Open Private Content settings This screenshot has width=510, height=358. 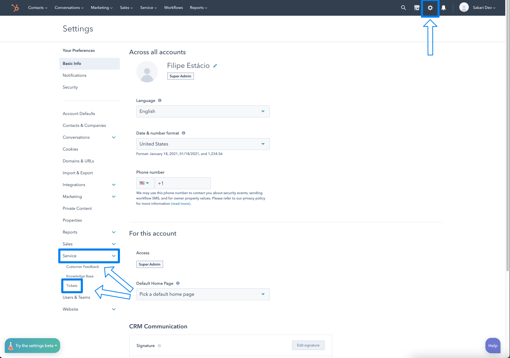tap(77, 208)
